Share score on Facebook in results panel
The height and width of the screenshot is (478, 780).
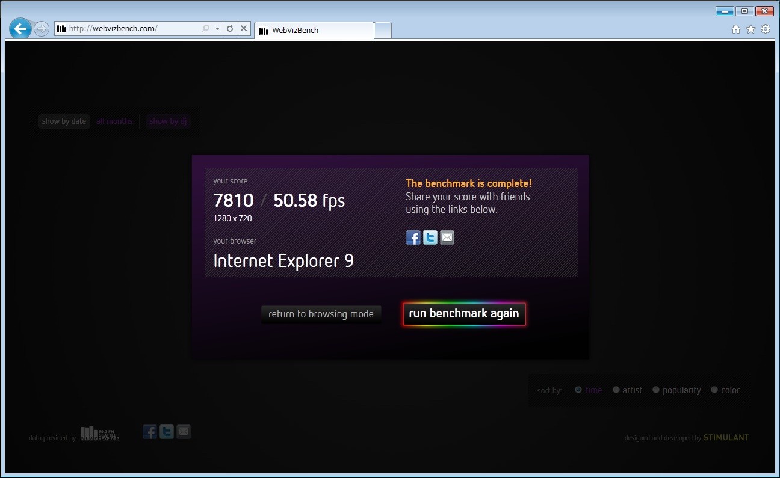(x=413, y=237)
